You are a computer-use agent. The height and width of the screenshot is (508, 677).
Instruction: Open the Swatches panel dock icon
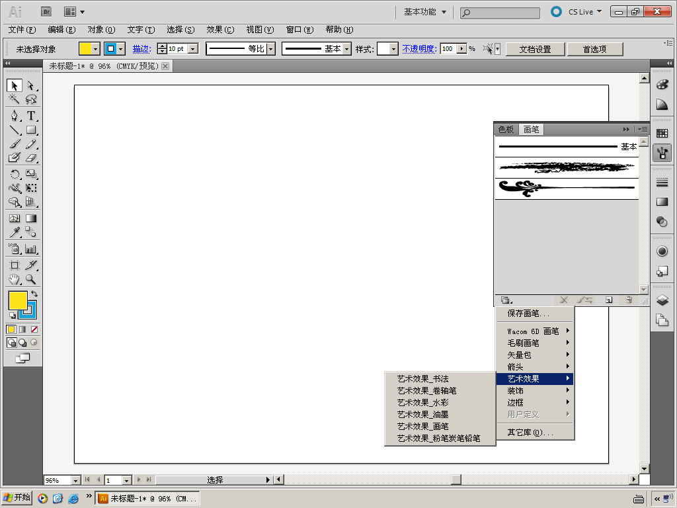[x=662, y=134]
